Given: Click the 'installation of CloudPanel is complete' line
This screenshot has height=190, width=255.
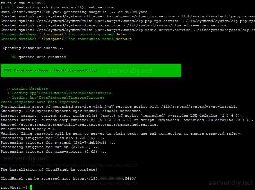Looking at the screenshot, I should pos(49,169).
